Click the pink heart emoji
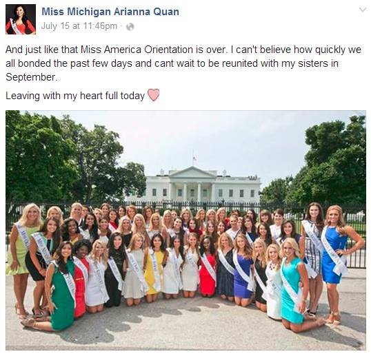 153,95
